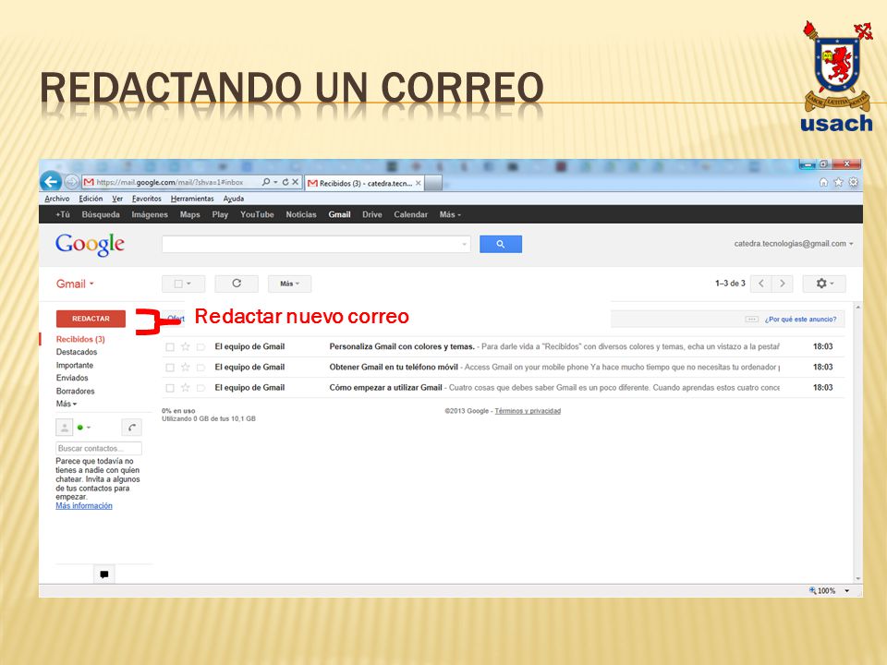Open a new browser tab

click(433, 183)
